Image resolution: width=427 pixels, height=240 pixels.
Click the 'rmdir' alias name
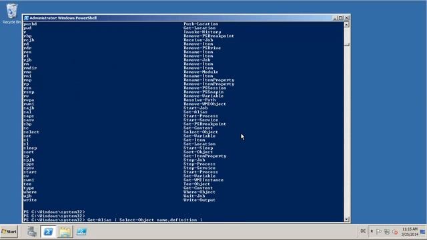coord(30,68)
